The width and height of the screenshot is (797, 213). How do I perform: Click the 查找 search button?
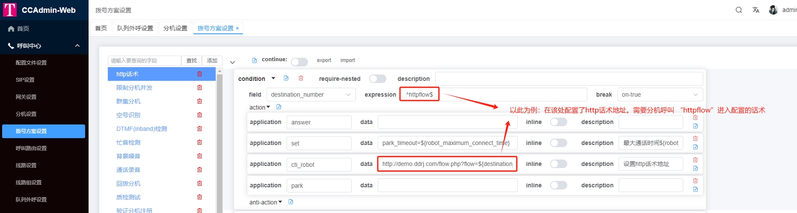(192, 61)
